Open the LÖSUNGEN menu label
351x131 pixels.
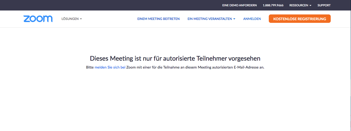(x=70, y=19)
